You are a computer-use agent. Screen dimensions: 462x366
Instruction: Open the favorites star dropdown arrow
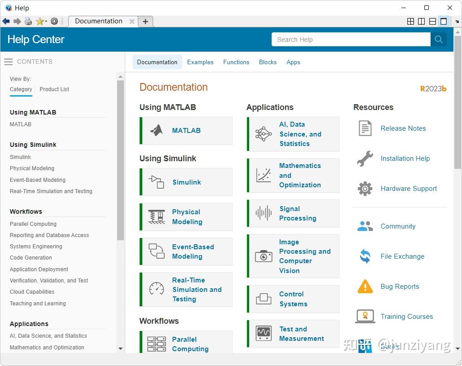46,22
